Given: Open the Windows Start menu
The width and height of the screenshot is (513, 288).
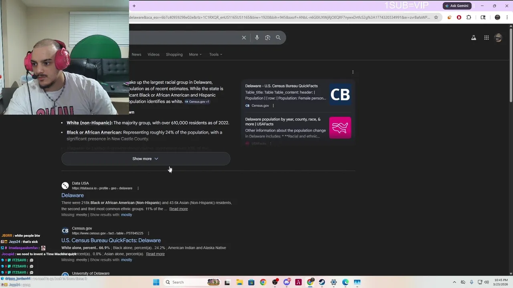Looking at the screenshot, I should pos(156,282).
